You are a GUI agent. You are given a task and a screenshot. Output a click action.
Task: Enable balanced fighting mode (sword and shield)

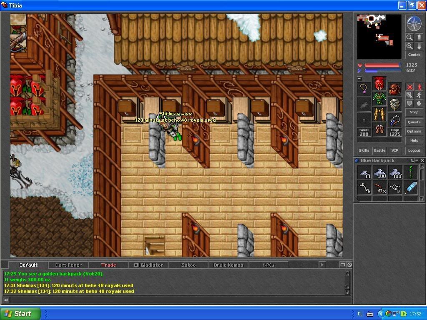point(409,95)
